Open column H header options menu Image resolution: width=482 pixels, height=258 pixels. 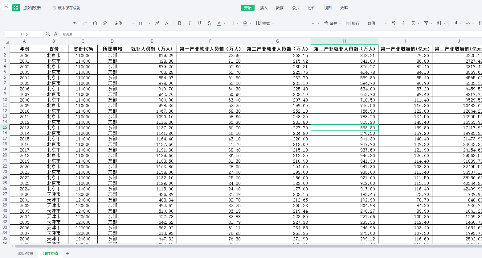pos(375,41)
